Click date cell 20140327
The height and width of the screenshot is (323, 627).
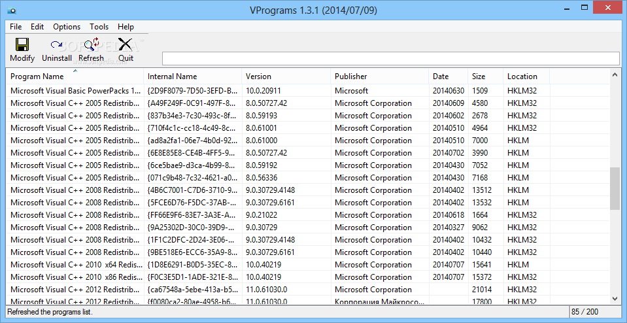tap(449, 227)
